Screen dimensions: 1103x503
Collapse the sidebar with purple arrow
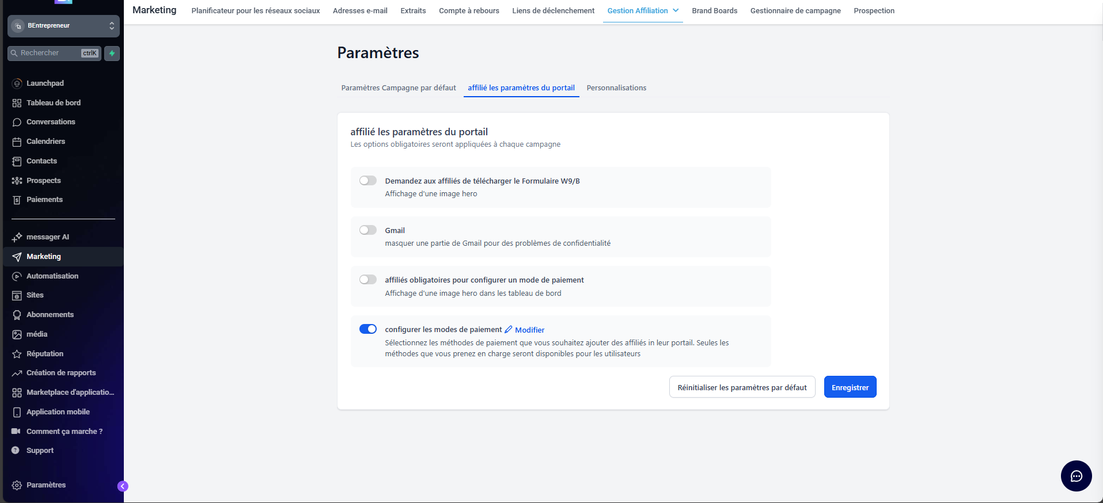pyautogui.click(x=123, y=486)
